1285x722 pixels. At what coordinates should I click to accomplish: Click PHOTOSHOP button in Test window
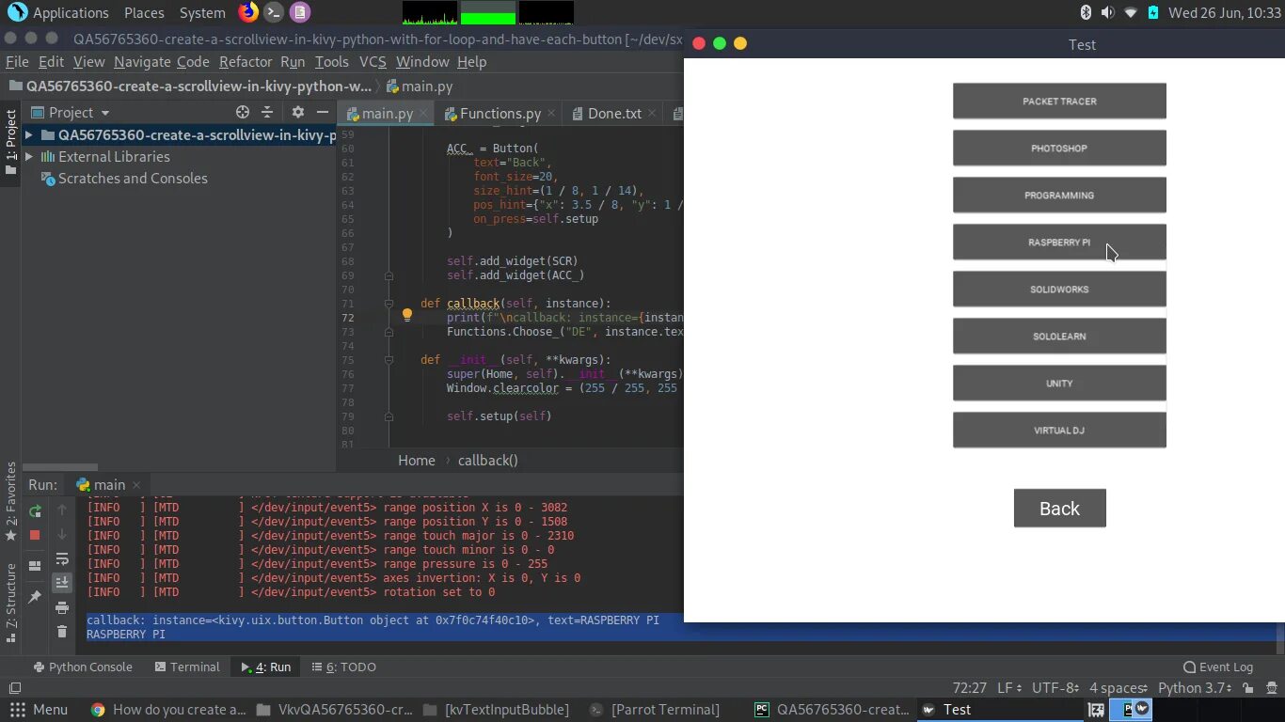coord(1059,148)
